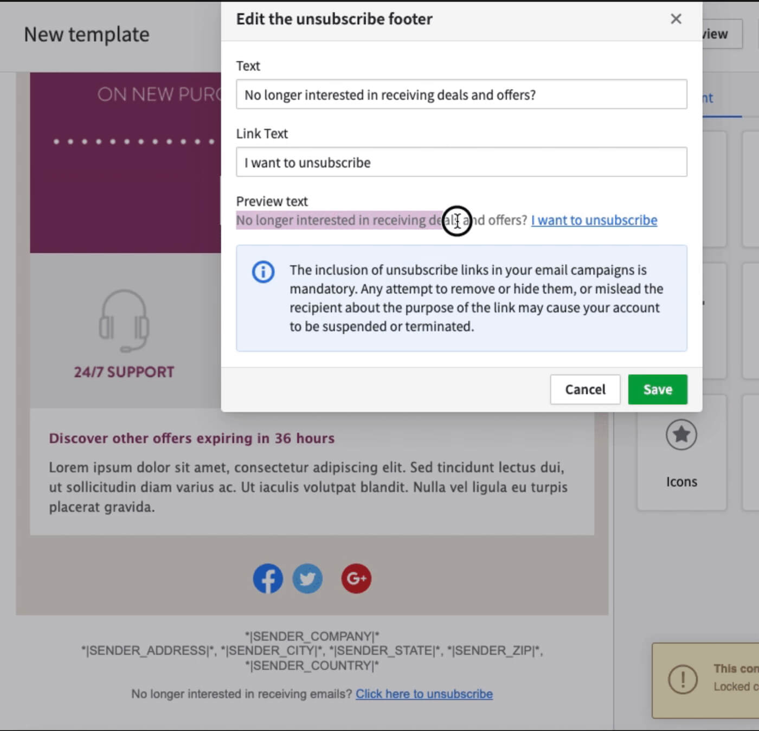Open the 'I want to unsubscribe' preview link
Image resolution: width=759 pixels, height=731 pixels.
tap(593, 220)
